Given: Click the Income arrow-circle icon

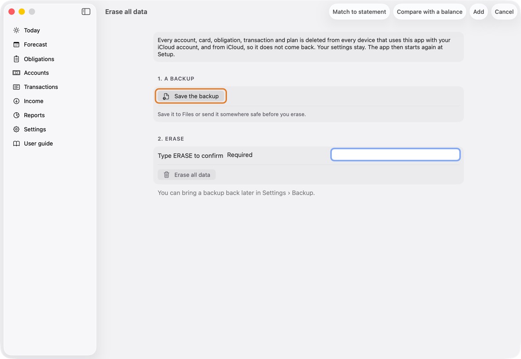Looking at the screenshot, I should pyautogui.click(x=16, y=101).
